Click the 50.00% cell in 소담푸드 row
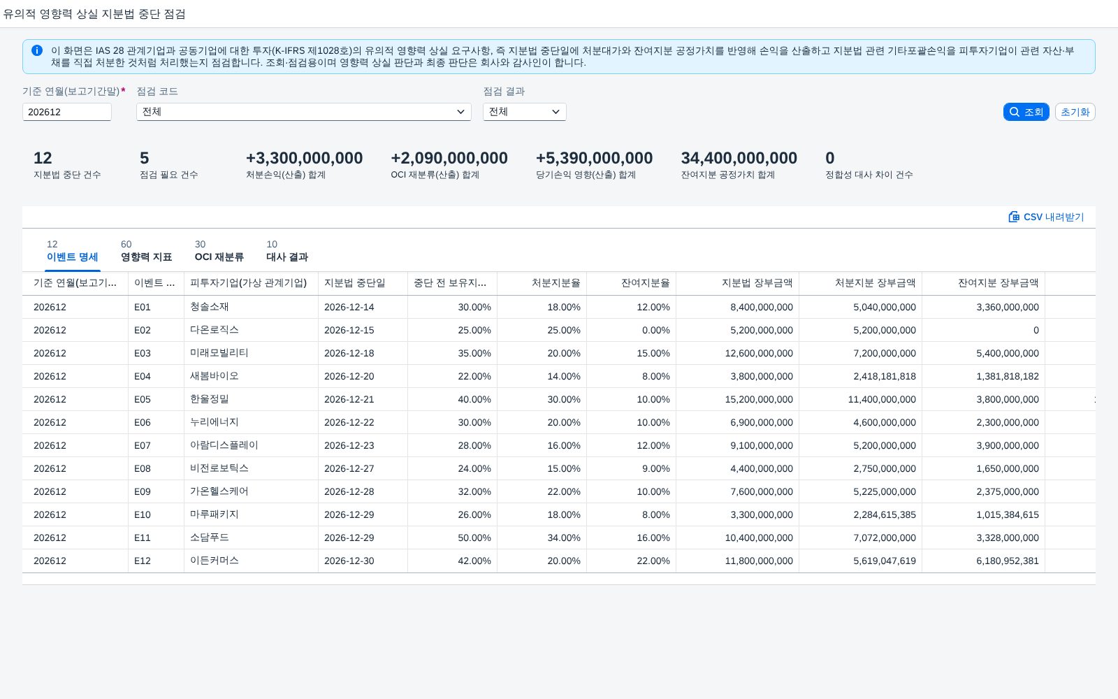Viewport: 1118px width, 699px height. pos(452,538)
